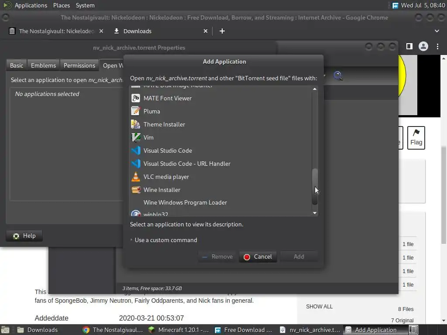Click the magnifier search icon behind dialog

338,76
